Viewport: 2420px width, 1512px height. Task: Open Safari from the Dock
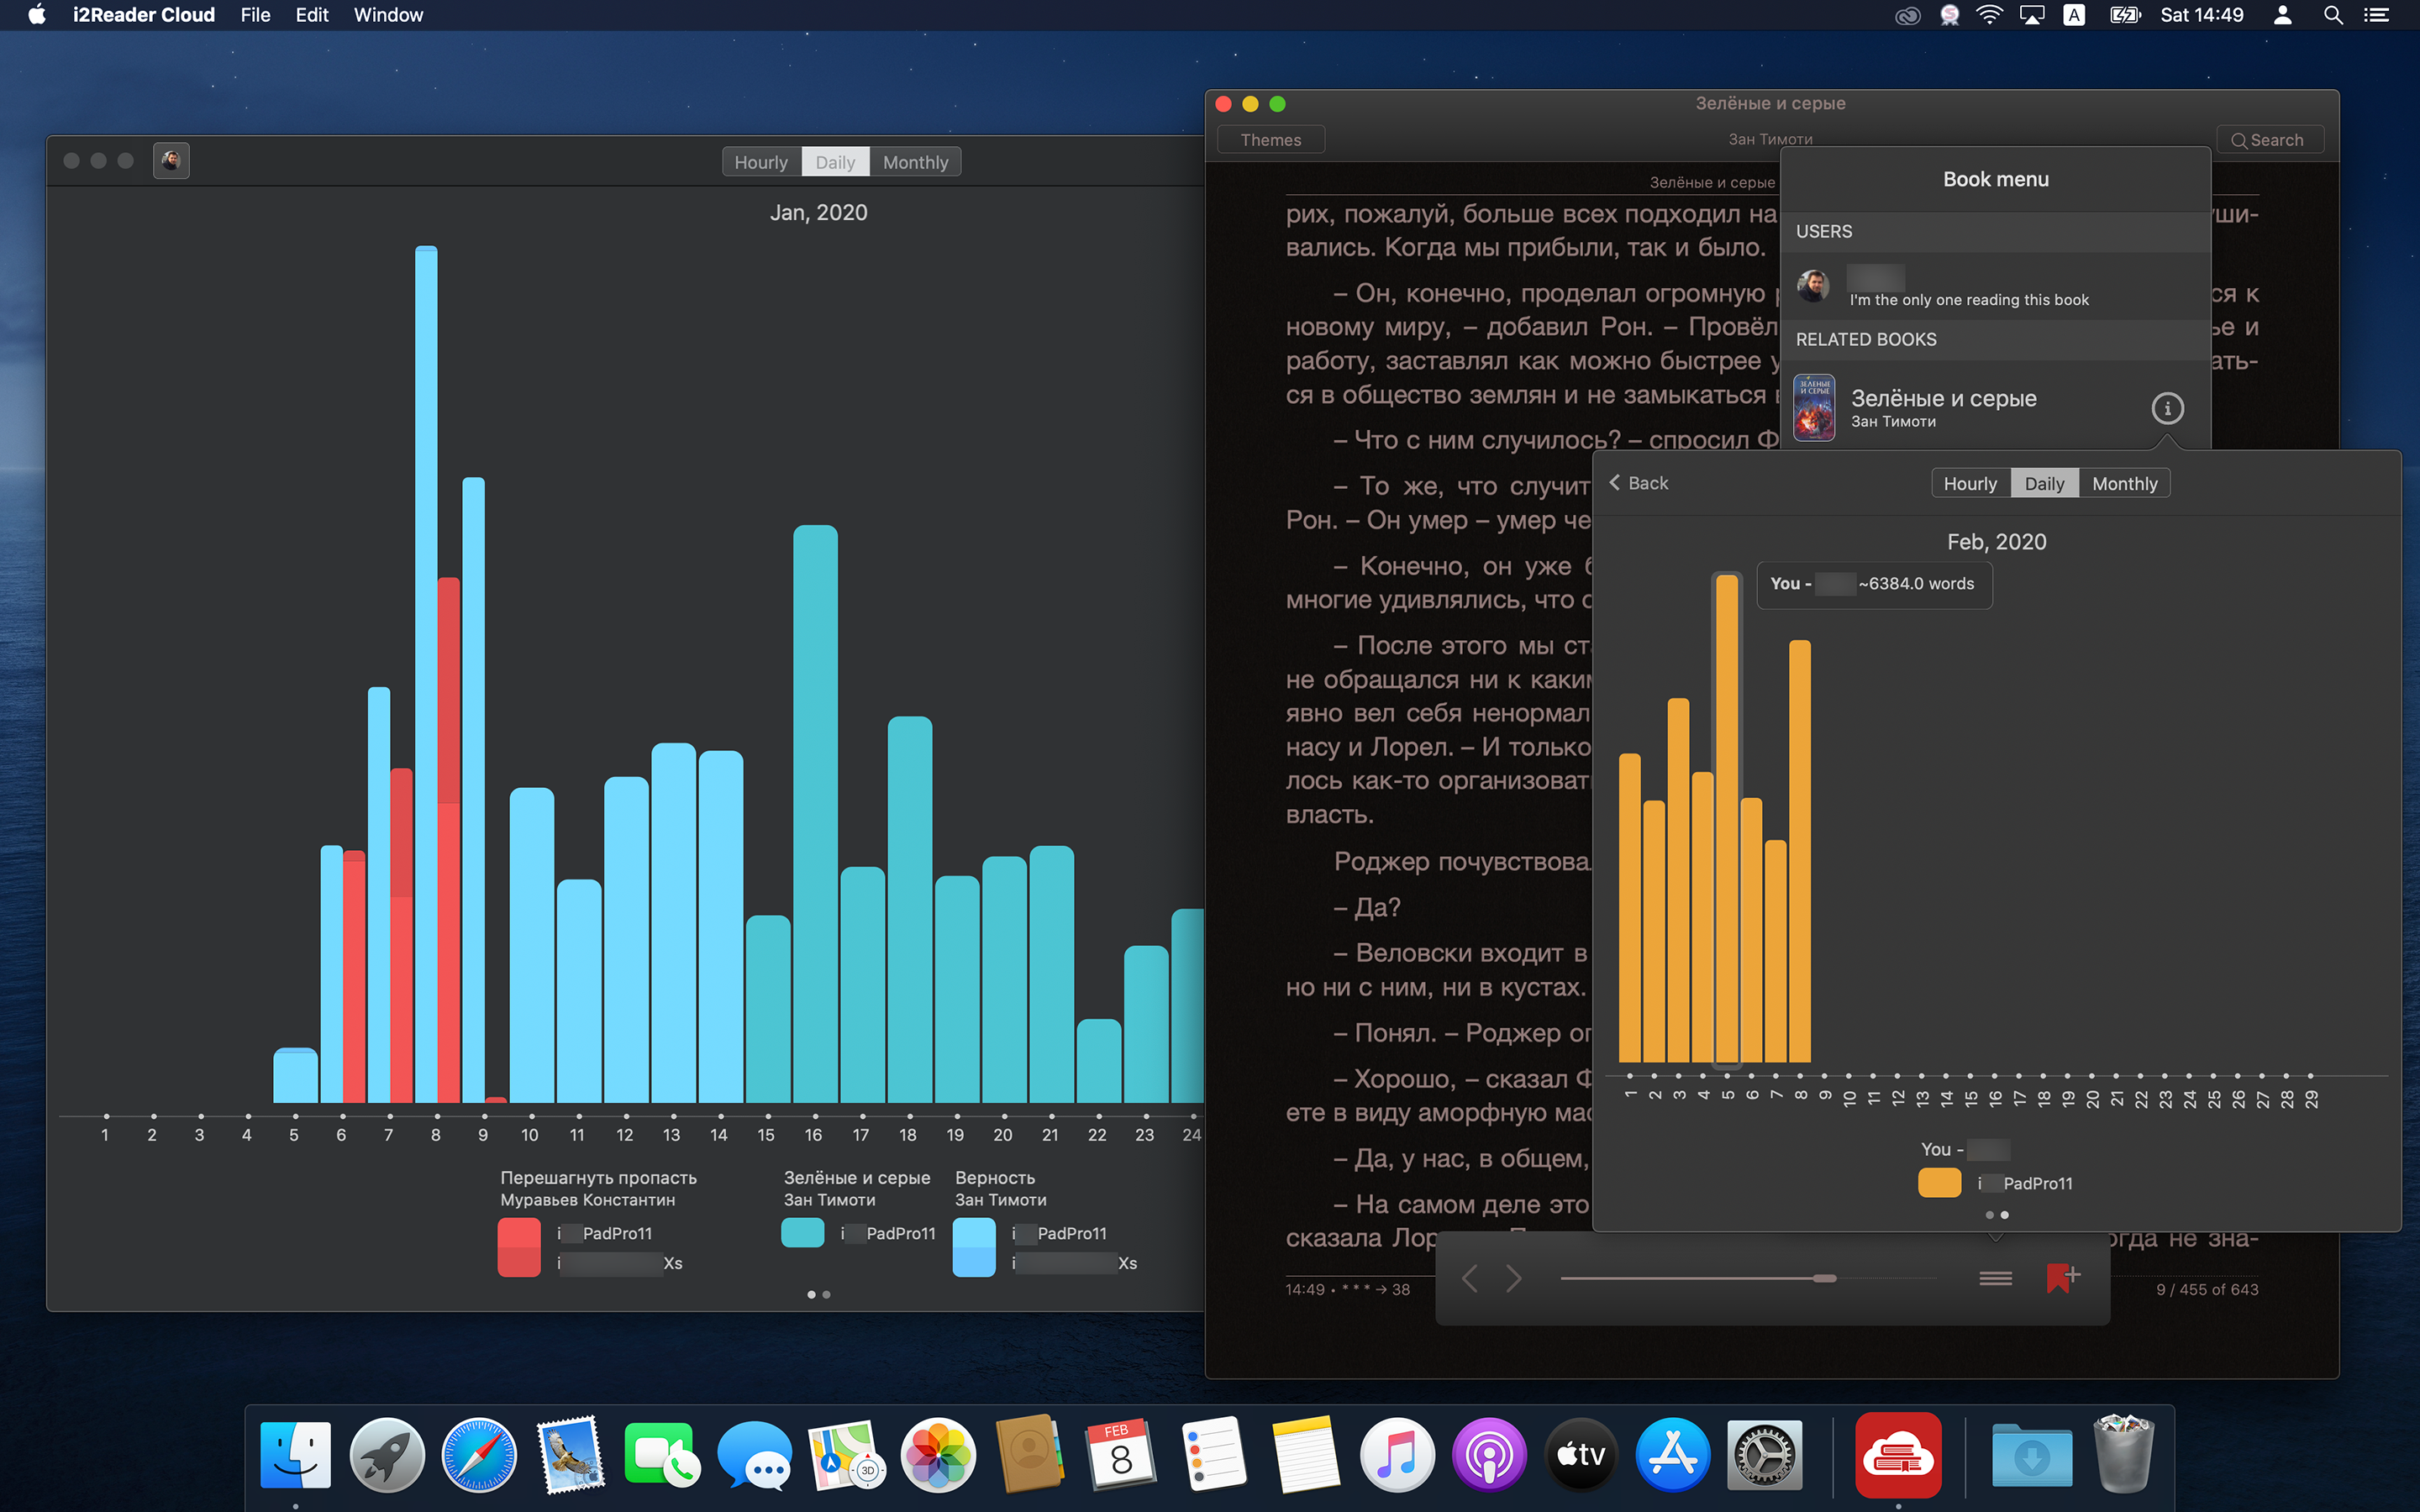pos(479,1455)
